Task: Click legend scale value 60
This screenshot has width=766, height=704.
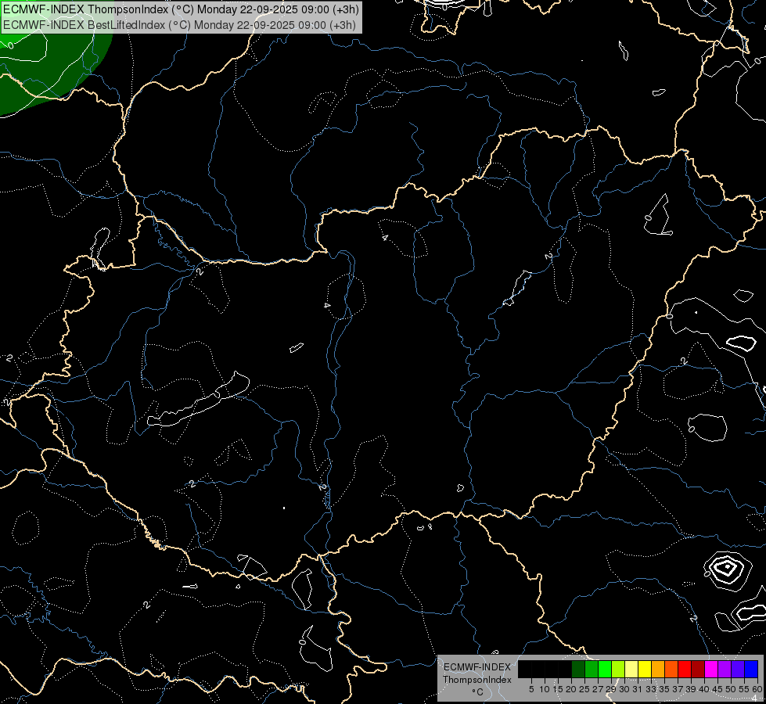Action: pos(757,689)
